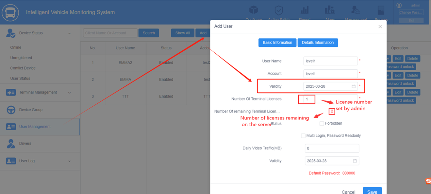Click Edit in the EMMA row
The image size is (431, 194).
(x=398, y=76)
